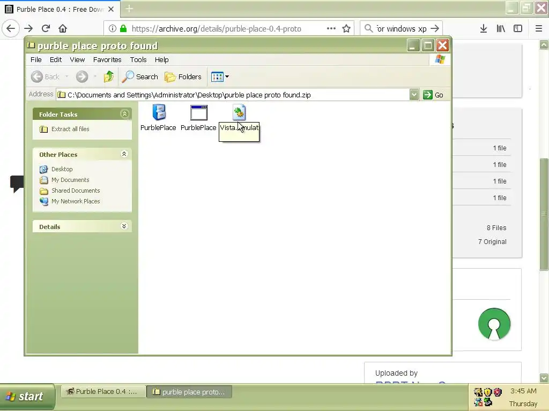The height and width of the screenshot is (411, 549).
Task: Click the Up folder toolbar icon
Action: coord(108,77)
